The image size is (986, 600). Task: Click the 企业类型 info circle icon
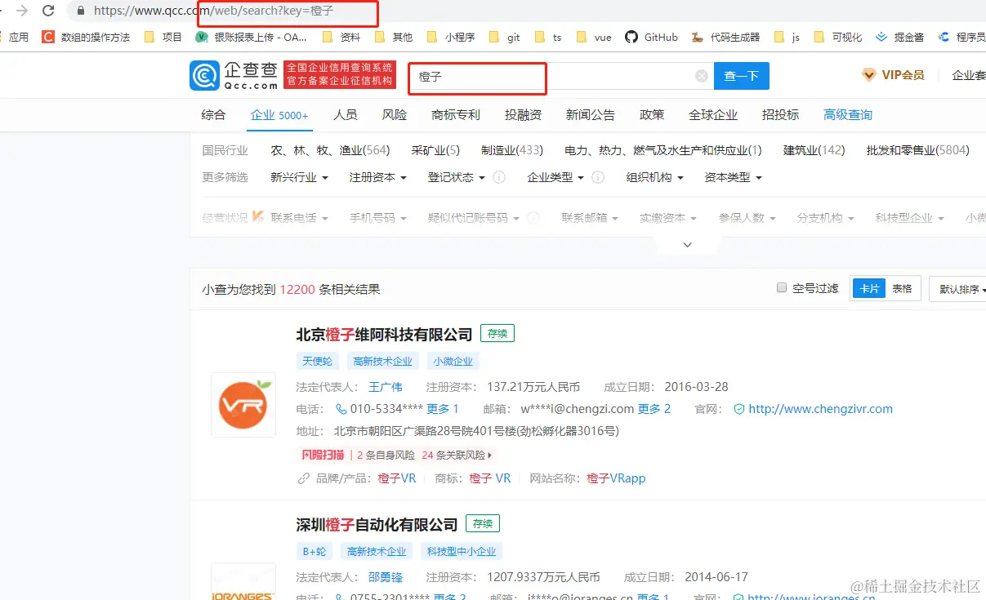598,177
